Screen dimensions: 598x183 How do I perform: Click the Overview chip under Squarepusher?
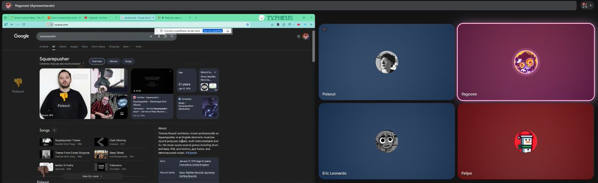(97, 61)
